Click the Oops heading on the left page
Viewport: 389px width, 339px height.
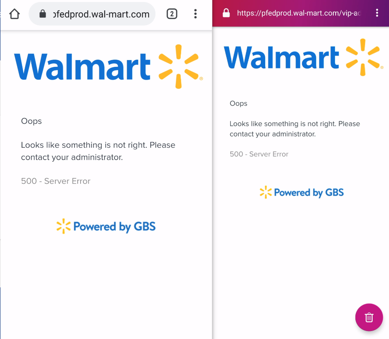(31, 121)
